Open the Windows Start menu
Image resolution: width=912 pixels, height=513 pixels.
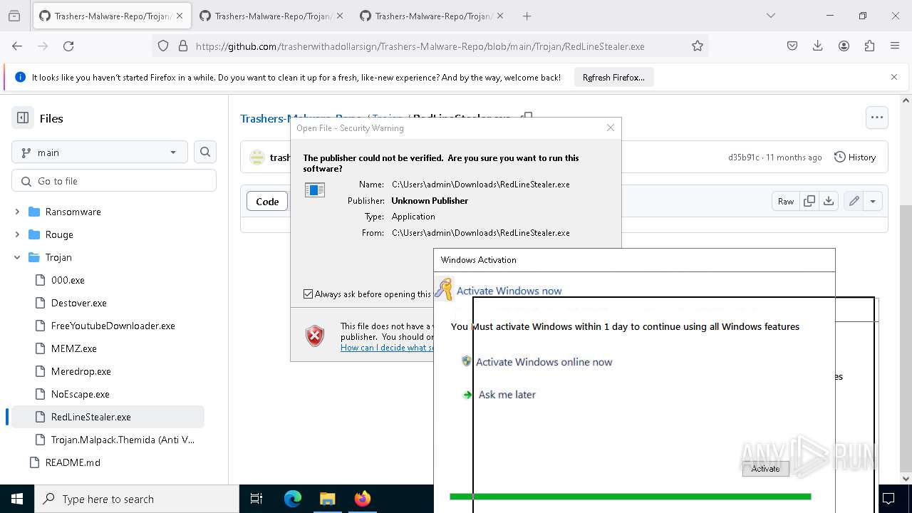click(17, 499)
